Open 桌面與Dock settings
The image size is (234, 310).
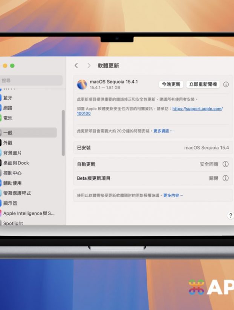pos(16,163)
